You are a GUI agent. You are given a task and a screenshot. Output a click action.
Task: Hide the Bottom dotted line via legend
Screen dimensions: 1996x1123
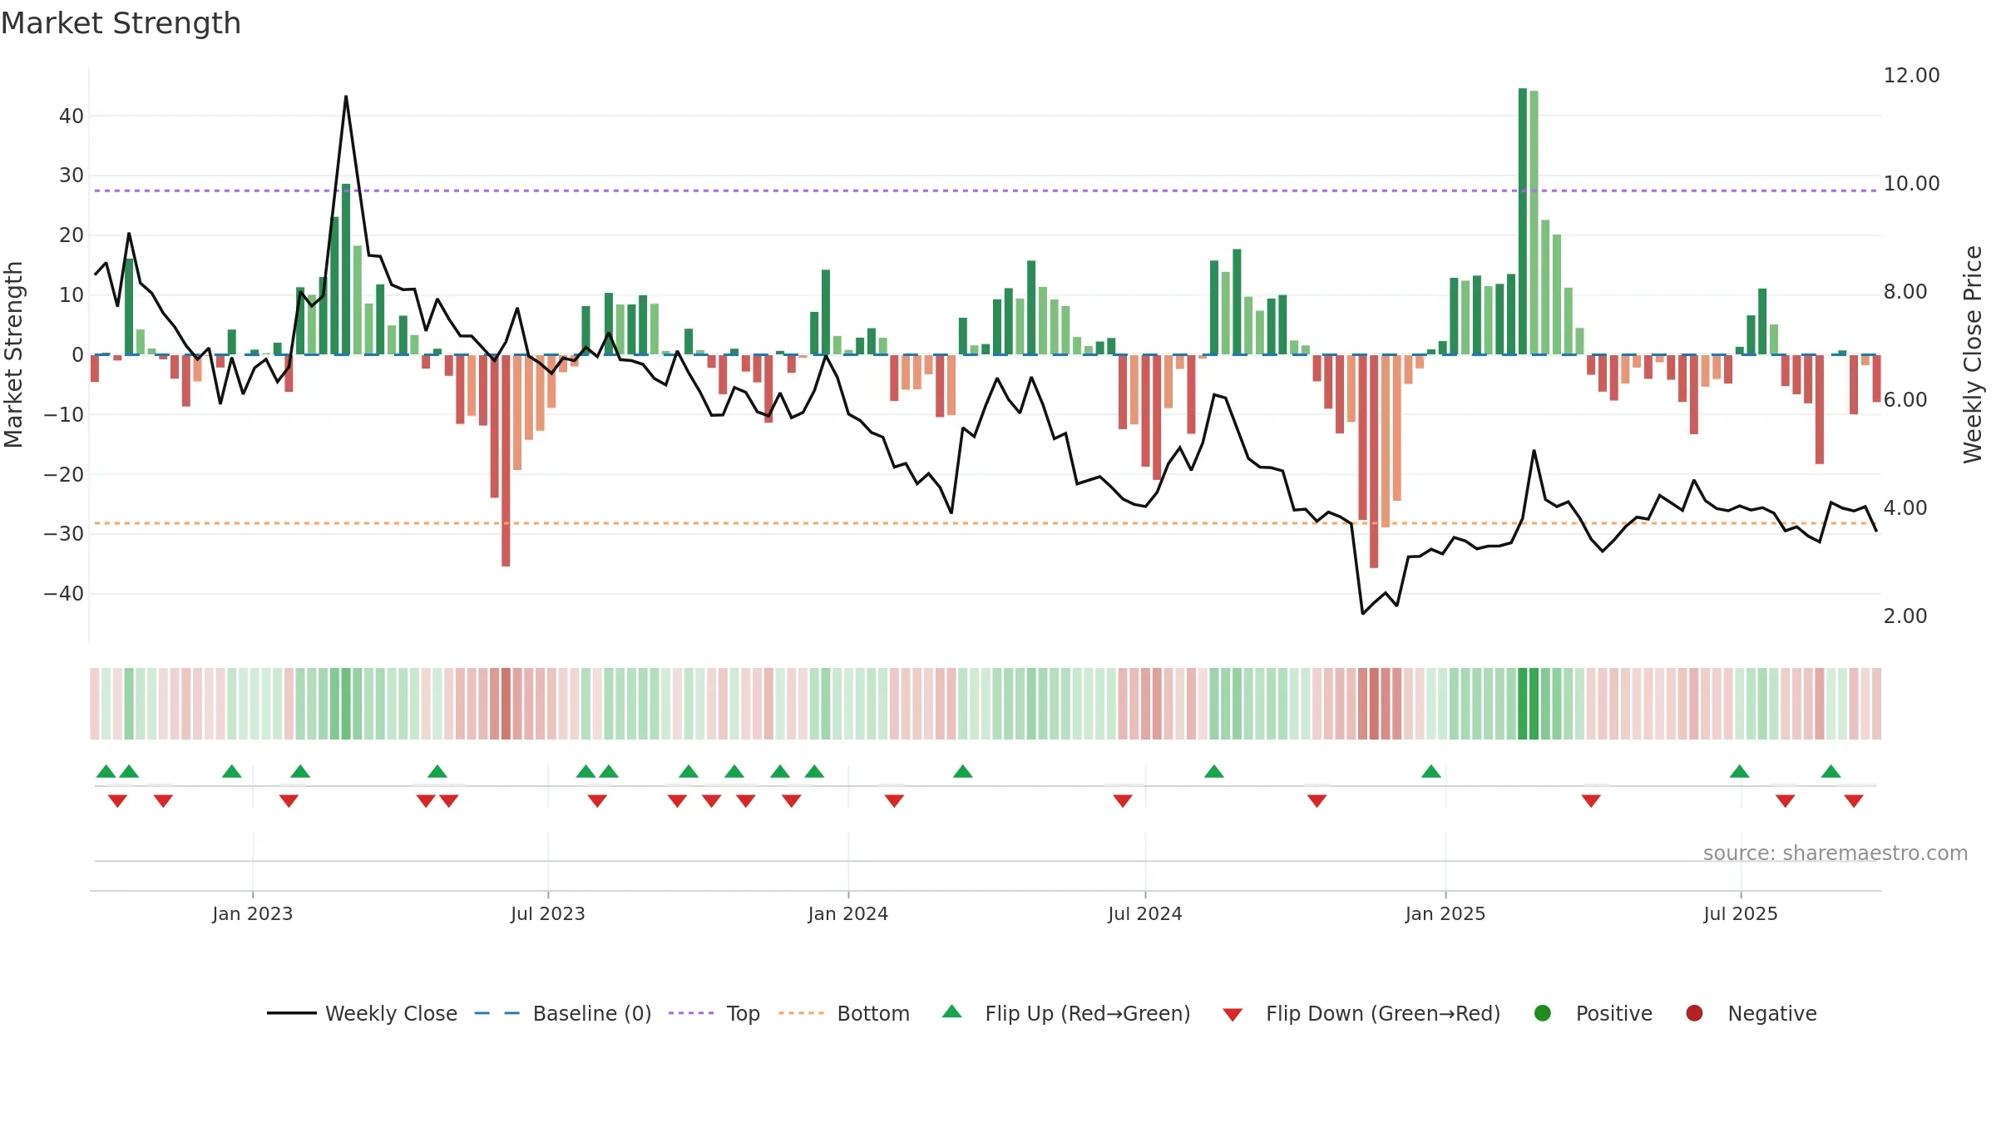[x=843, y=1013]
